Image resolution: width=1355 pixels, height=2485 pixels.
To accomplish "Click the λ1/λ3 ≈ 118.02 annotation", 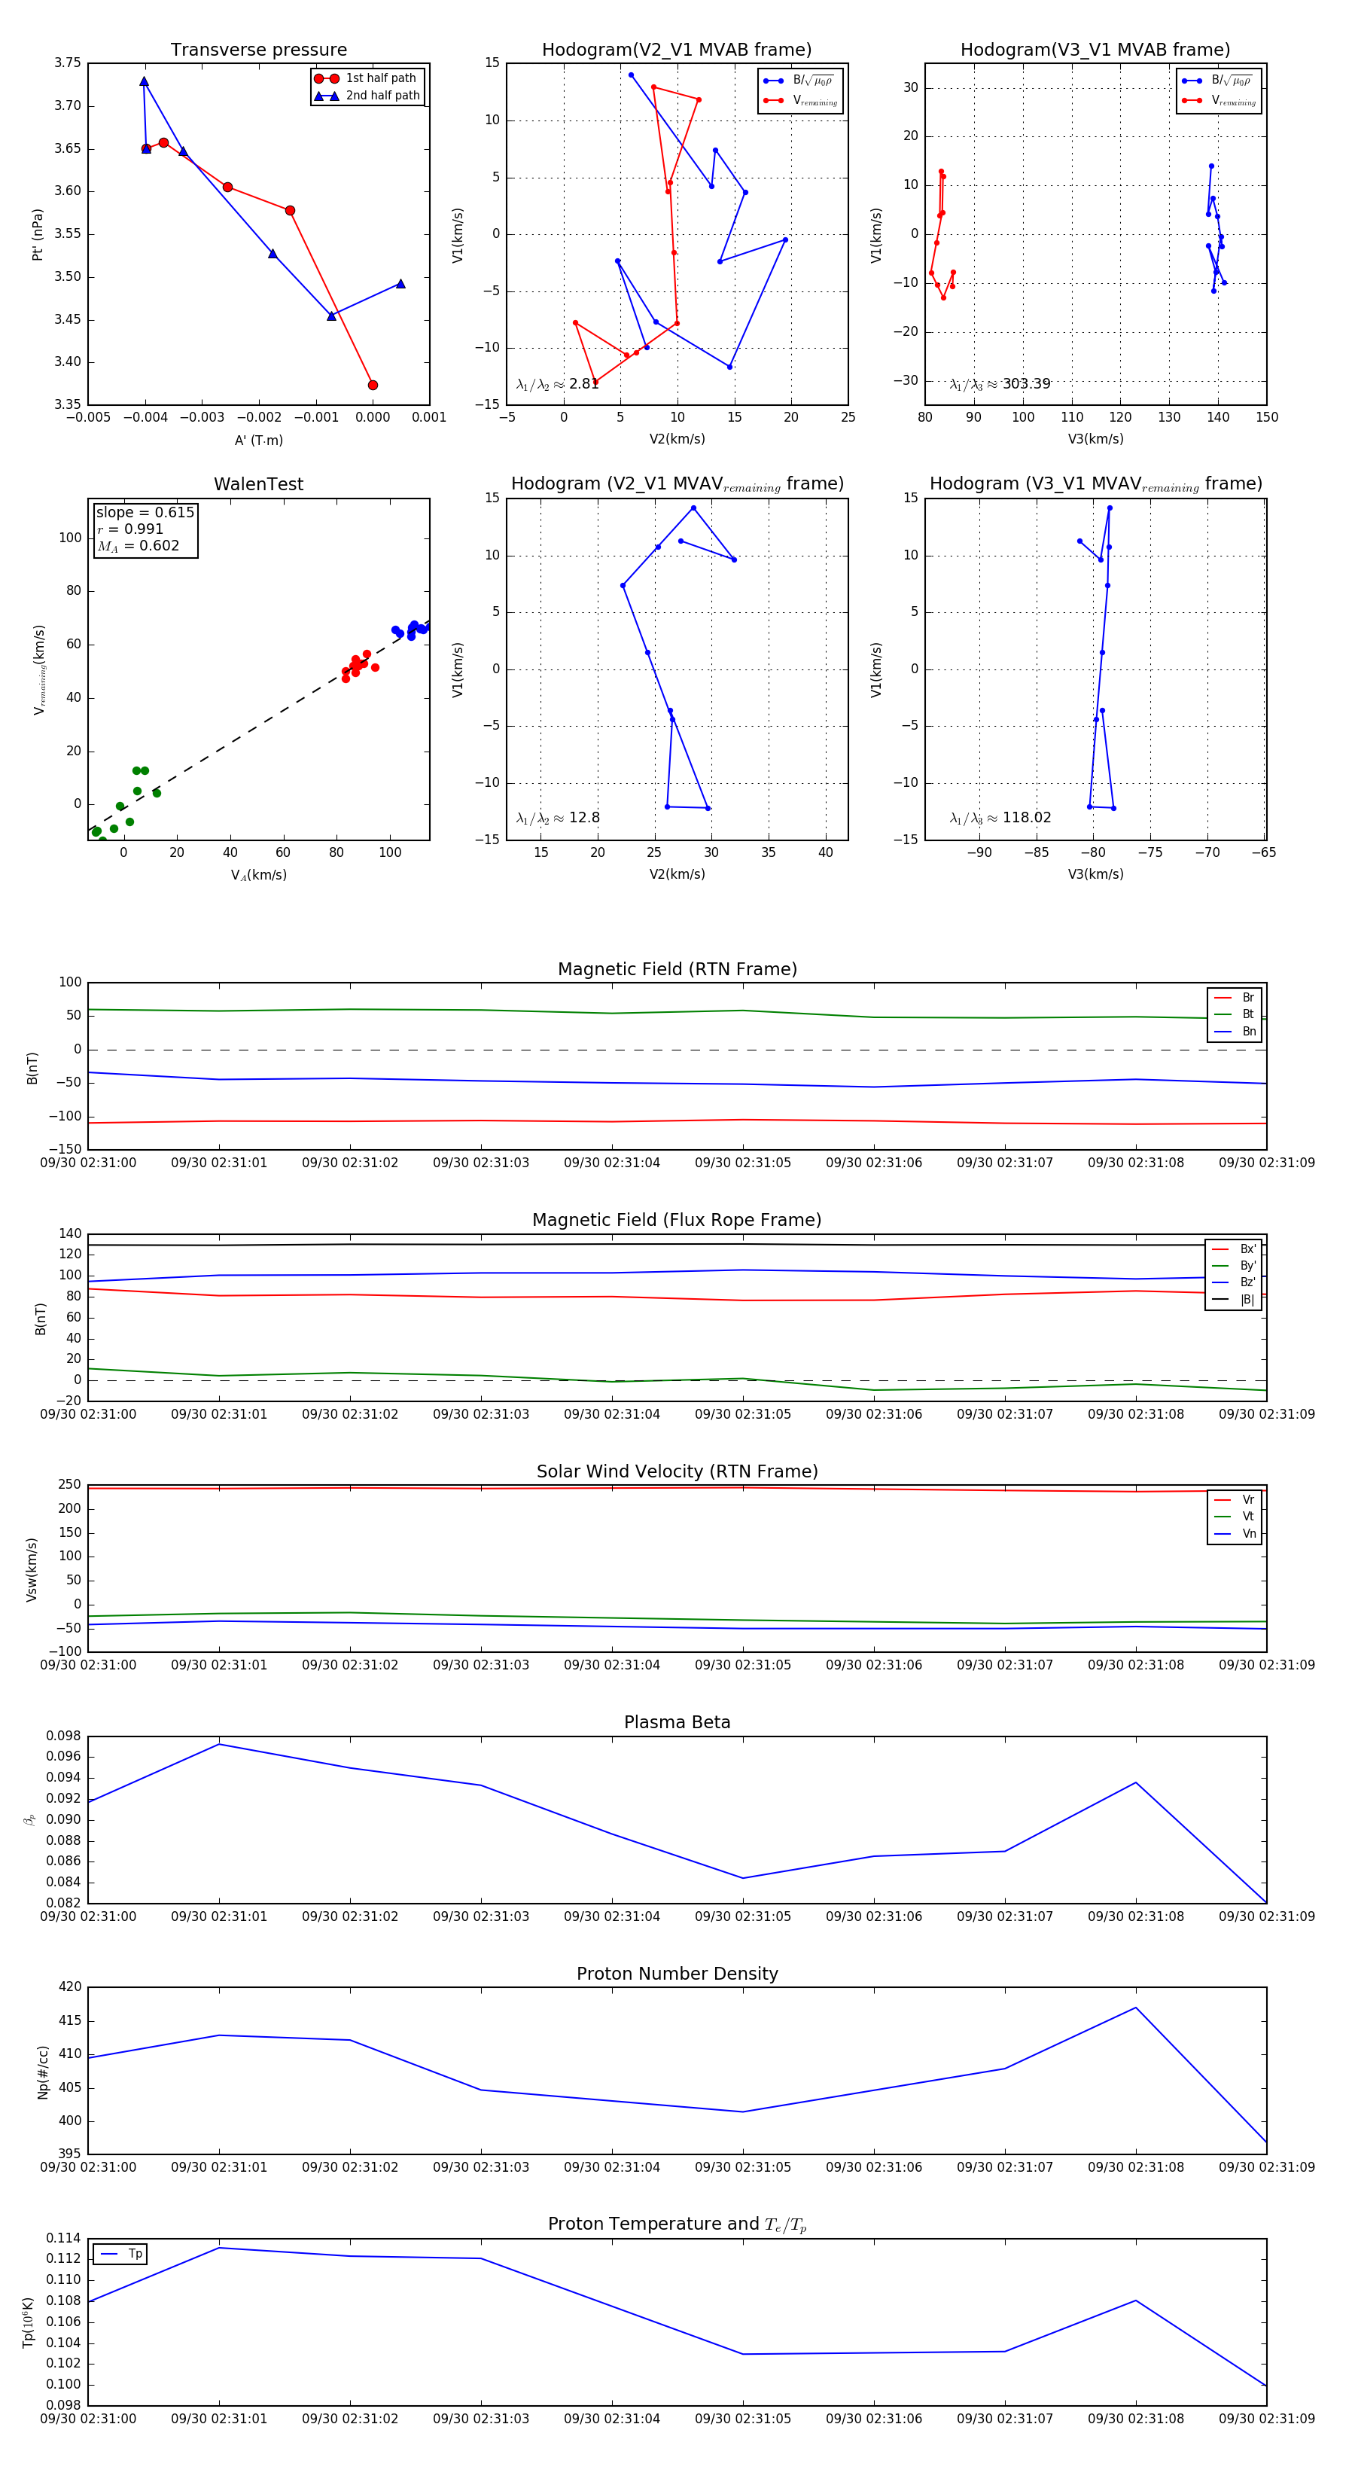I will [x=1000, y=818].
